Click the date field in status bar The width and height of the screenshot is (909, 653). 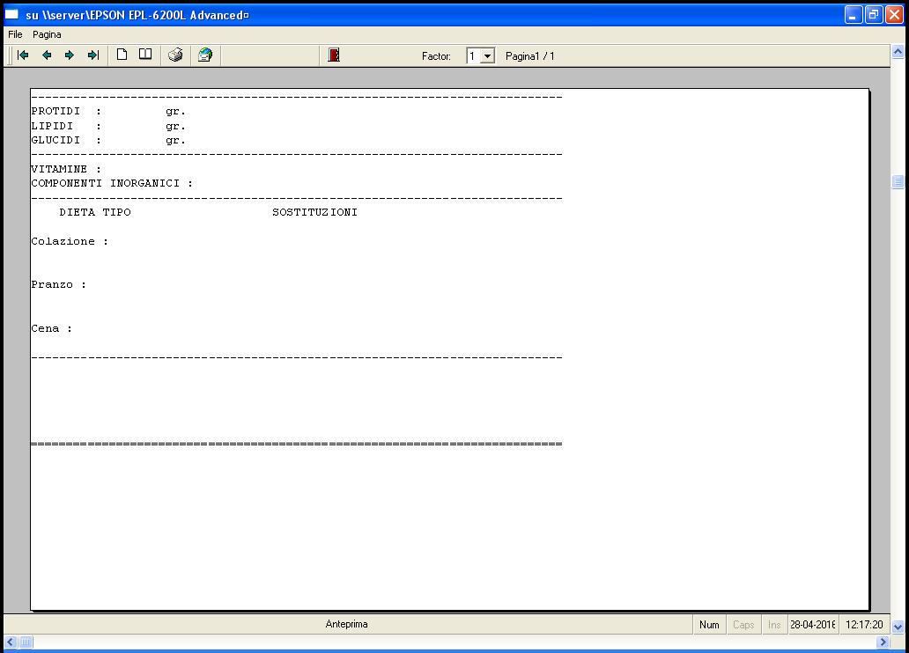813,625
